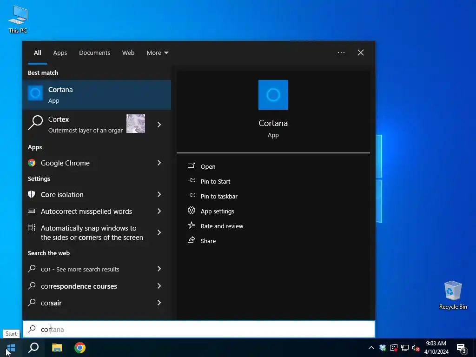This screenshot has height=357, width=476.
Task: Click the 'Automatically snap windows' setting text
Action: [92, 232]
